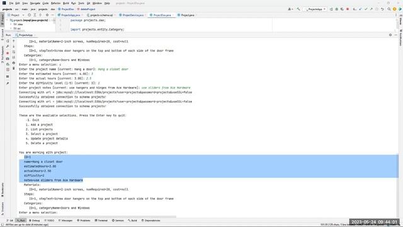Viewport: 403px width, 227px height.
Task: Open IDE and Project Settings icon
Action: tap(395, 9)
